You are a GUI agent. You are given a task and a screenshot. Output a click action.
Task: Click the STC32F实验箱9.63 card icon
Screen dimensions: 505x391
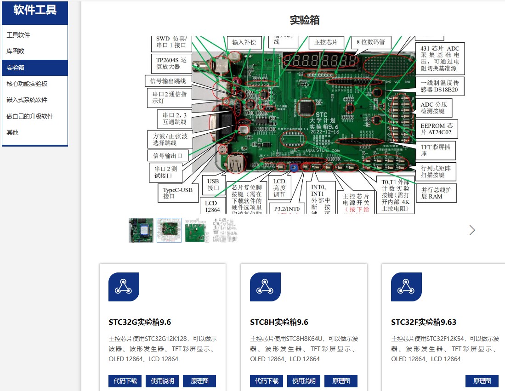[x=406, y=287]
